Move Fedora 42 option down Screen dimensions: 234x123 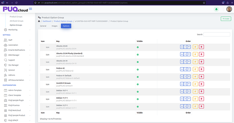[182, 69]
